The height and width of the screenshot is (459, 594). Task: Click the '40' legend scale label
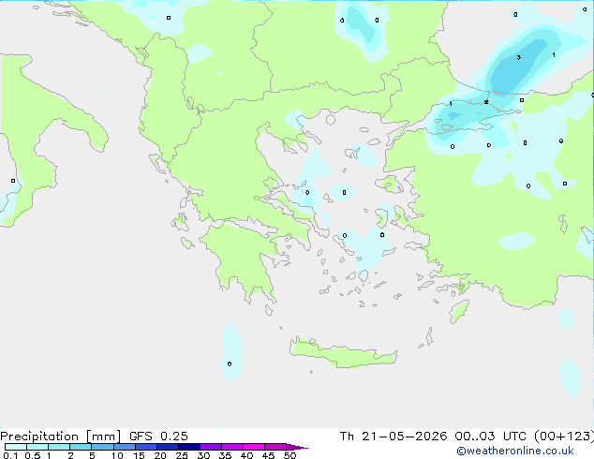pyautogui.click(x=246, y=455)
